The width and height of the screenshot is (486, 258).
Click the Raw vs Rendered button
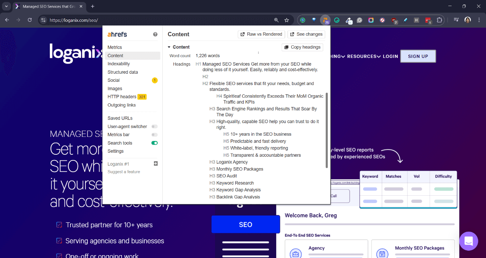click(x=261, y=34)
